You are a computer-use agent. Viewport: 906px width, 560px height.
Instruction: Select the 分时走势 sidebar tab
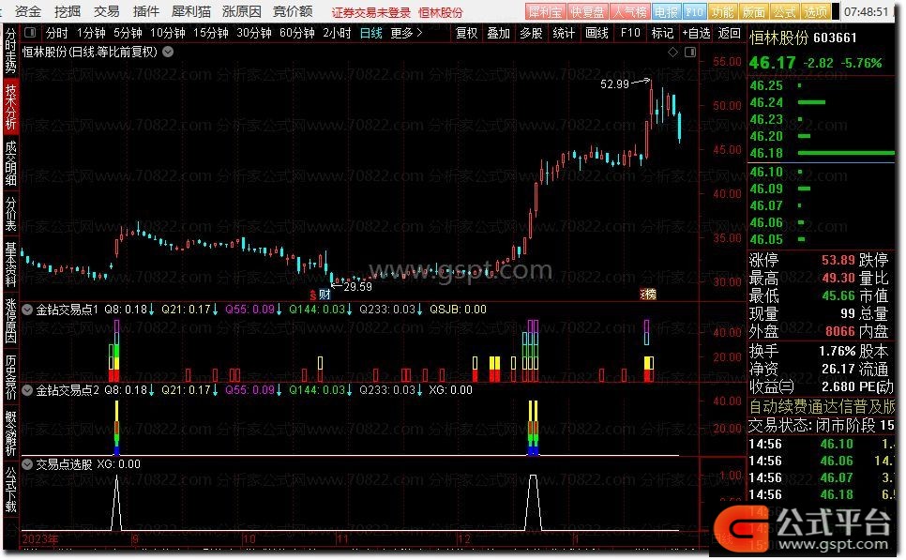pos(11,52)
